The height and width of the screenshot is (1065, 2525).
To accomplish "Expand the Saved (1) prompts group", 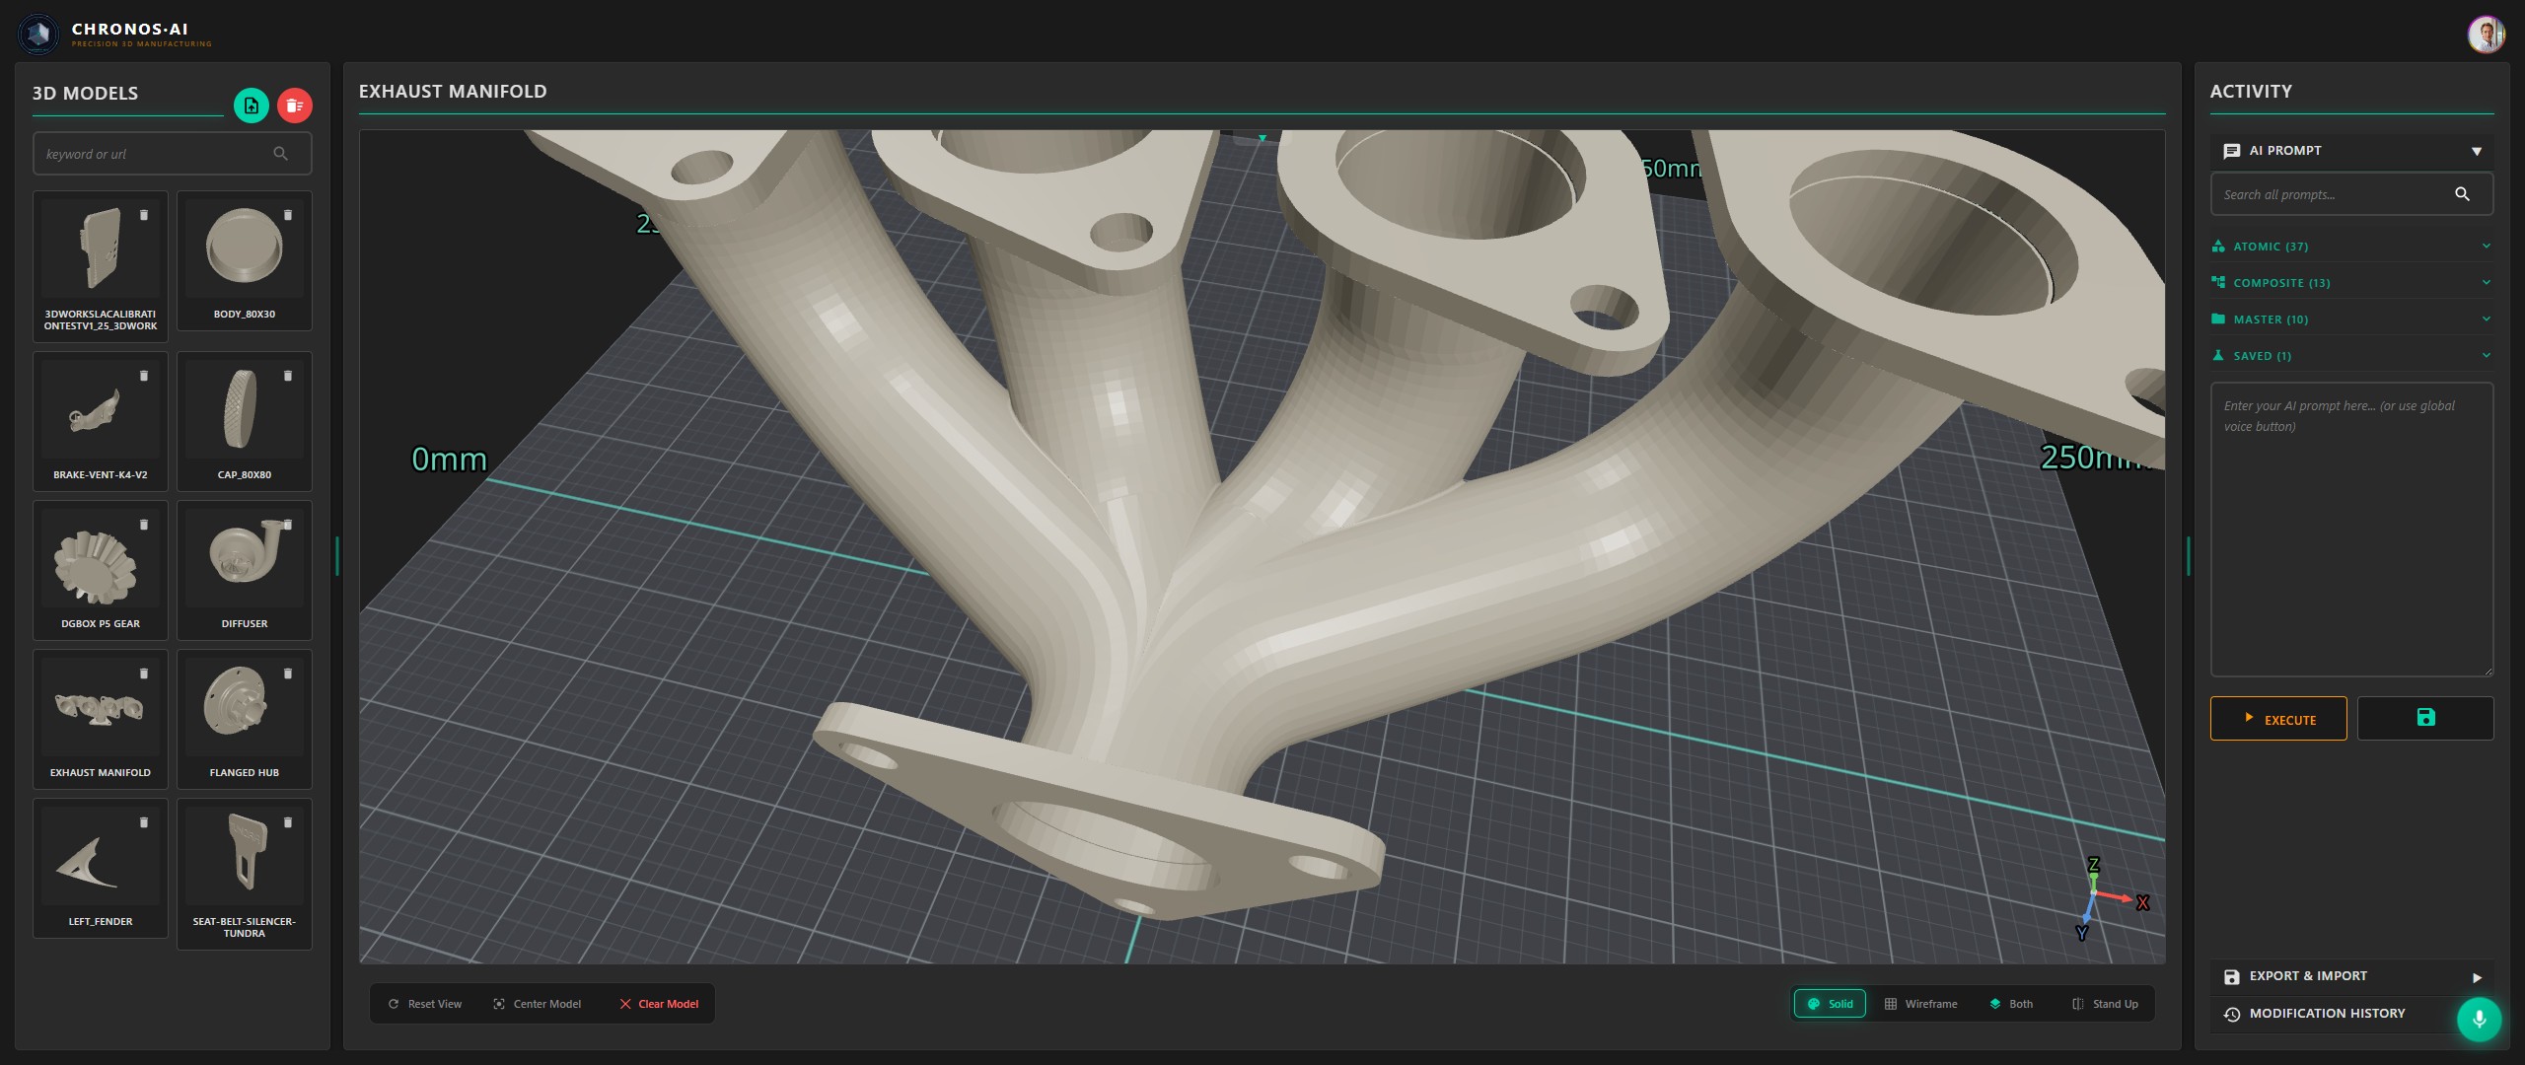I will coord(2351,356).
